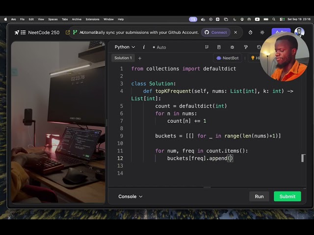
Task: Open the Help menu
Action: coord(121,20)
